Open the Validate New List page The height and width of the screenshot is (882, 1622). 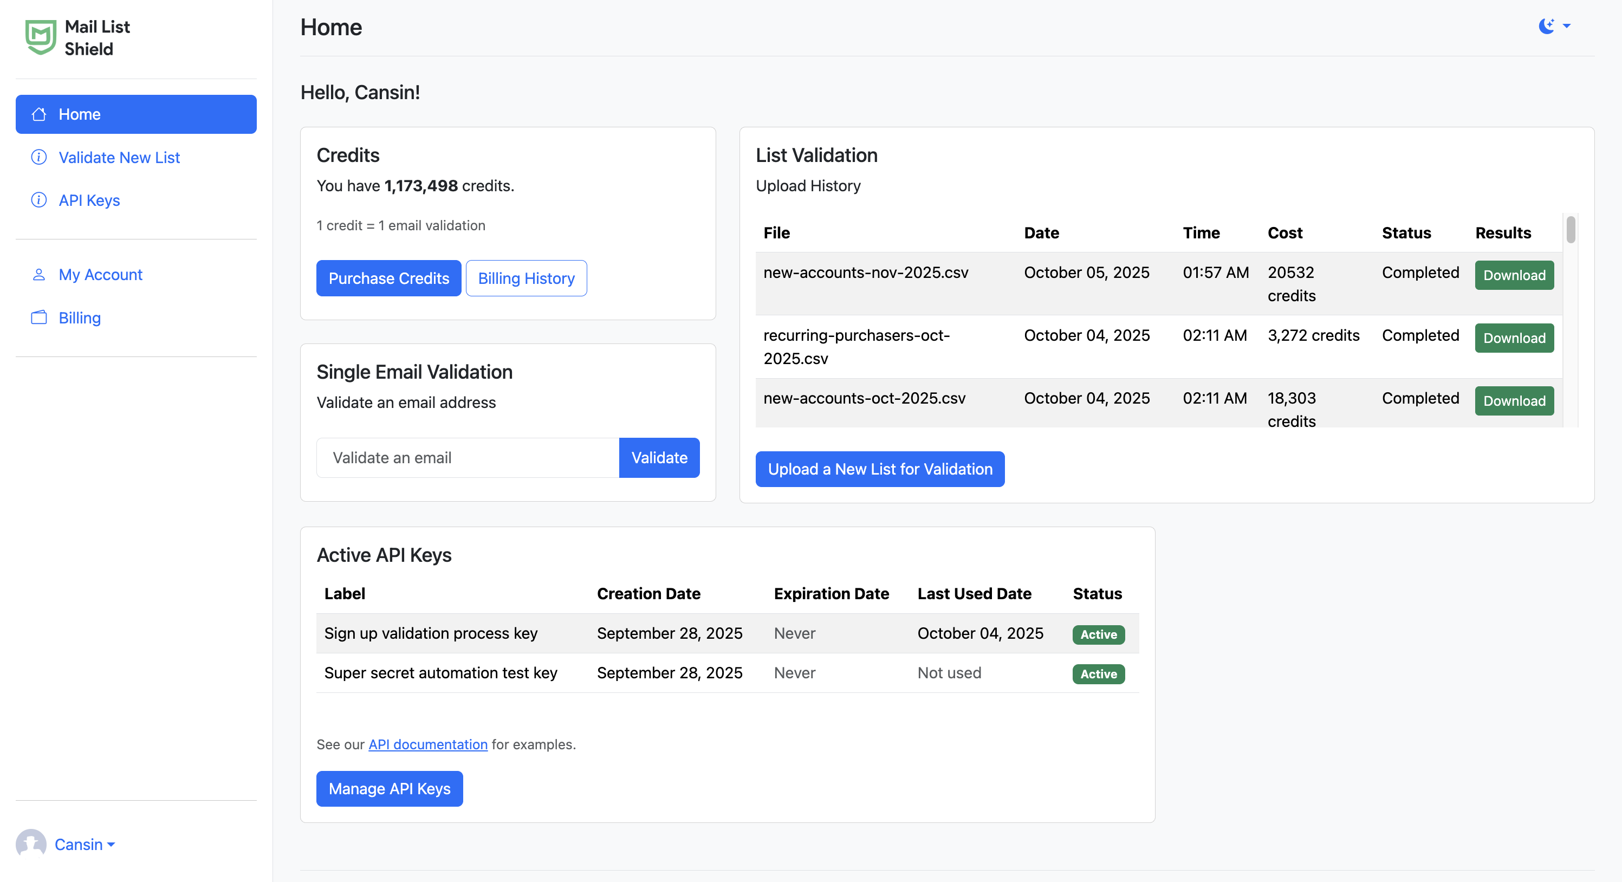click(119, 158)
